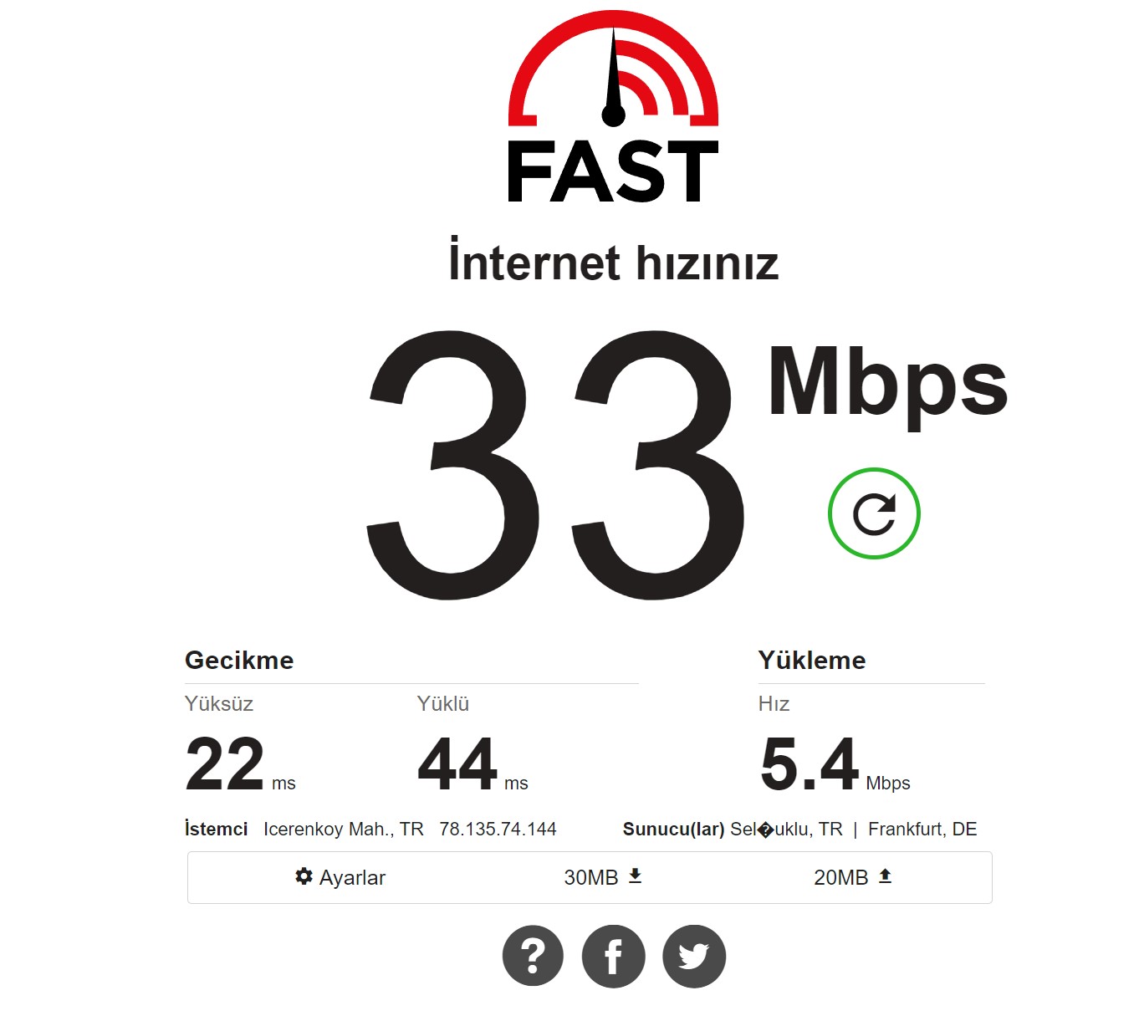The width and height of the screenshot is (1139, 1016).
Task: Select the 5.4 Mbps upload speed value
Action: pyautogui.click(x=835, y=764)
